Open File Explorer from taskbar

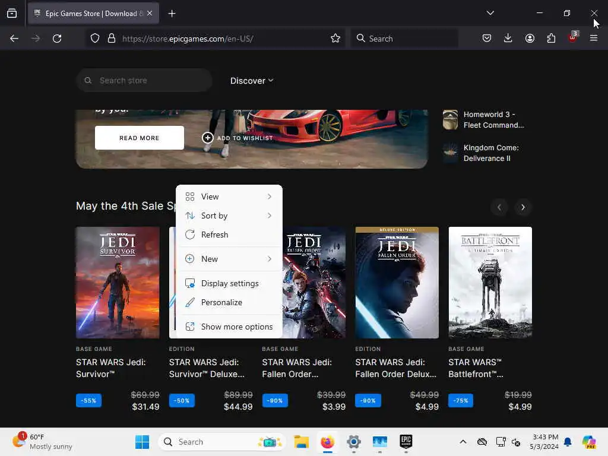tap(301, 442)
